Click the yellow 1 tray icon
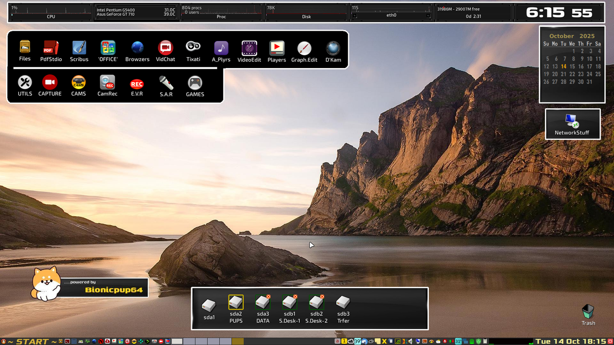614x345 pixels. click(x=344, y=341)
